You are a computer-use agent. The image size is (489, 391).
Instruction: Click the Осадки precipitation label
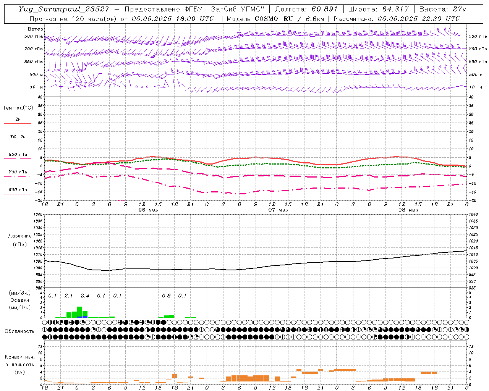pos(19,301)
